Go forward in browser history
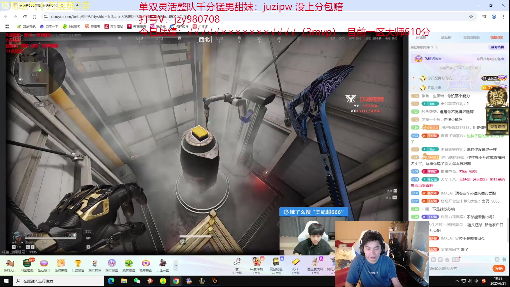The width and height of the screenshot is (510, 287). point(15,17)
